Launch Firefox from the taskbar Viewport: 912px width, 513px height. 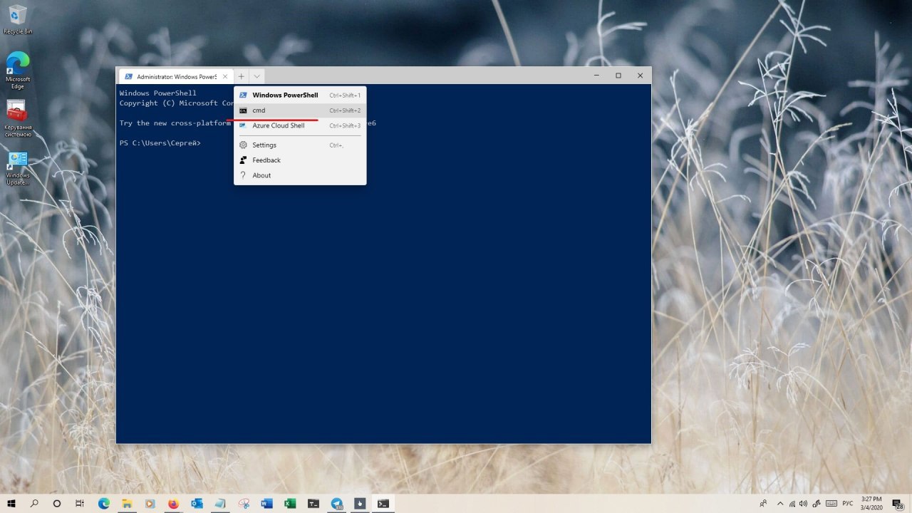click(x=173, y=503)
